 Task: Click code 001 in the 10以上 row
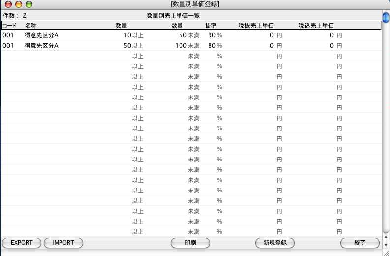click(8, 35)
